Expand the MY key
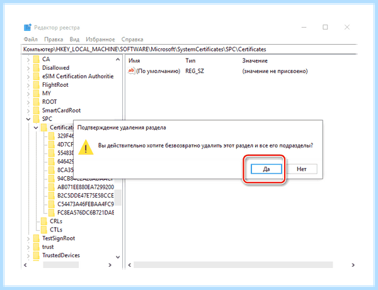This screenshot has height=290, width=378. pos(28,94)
